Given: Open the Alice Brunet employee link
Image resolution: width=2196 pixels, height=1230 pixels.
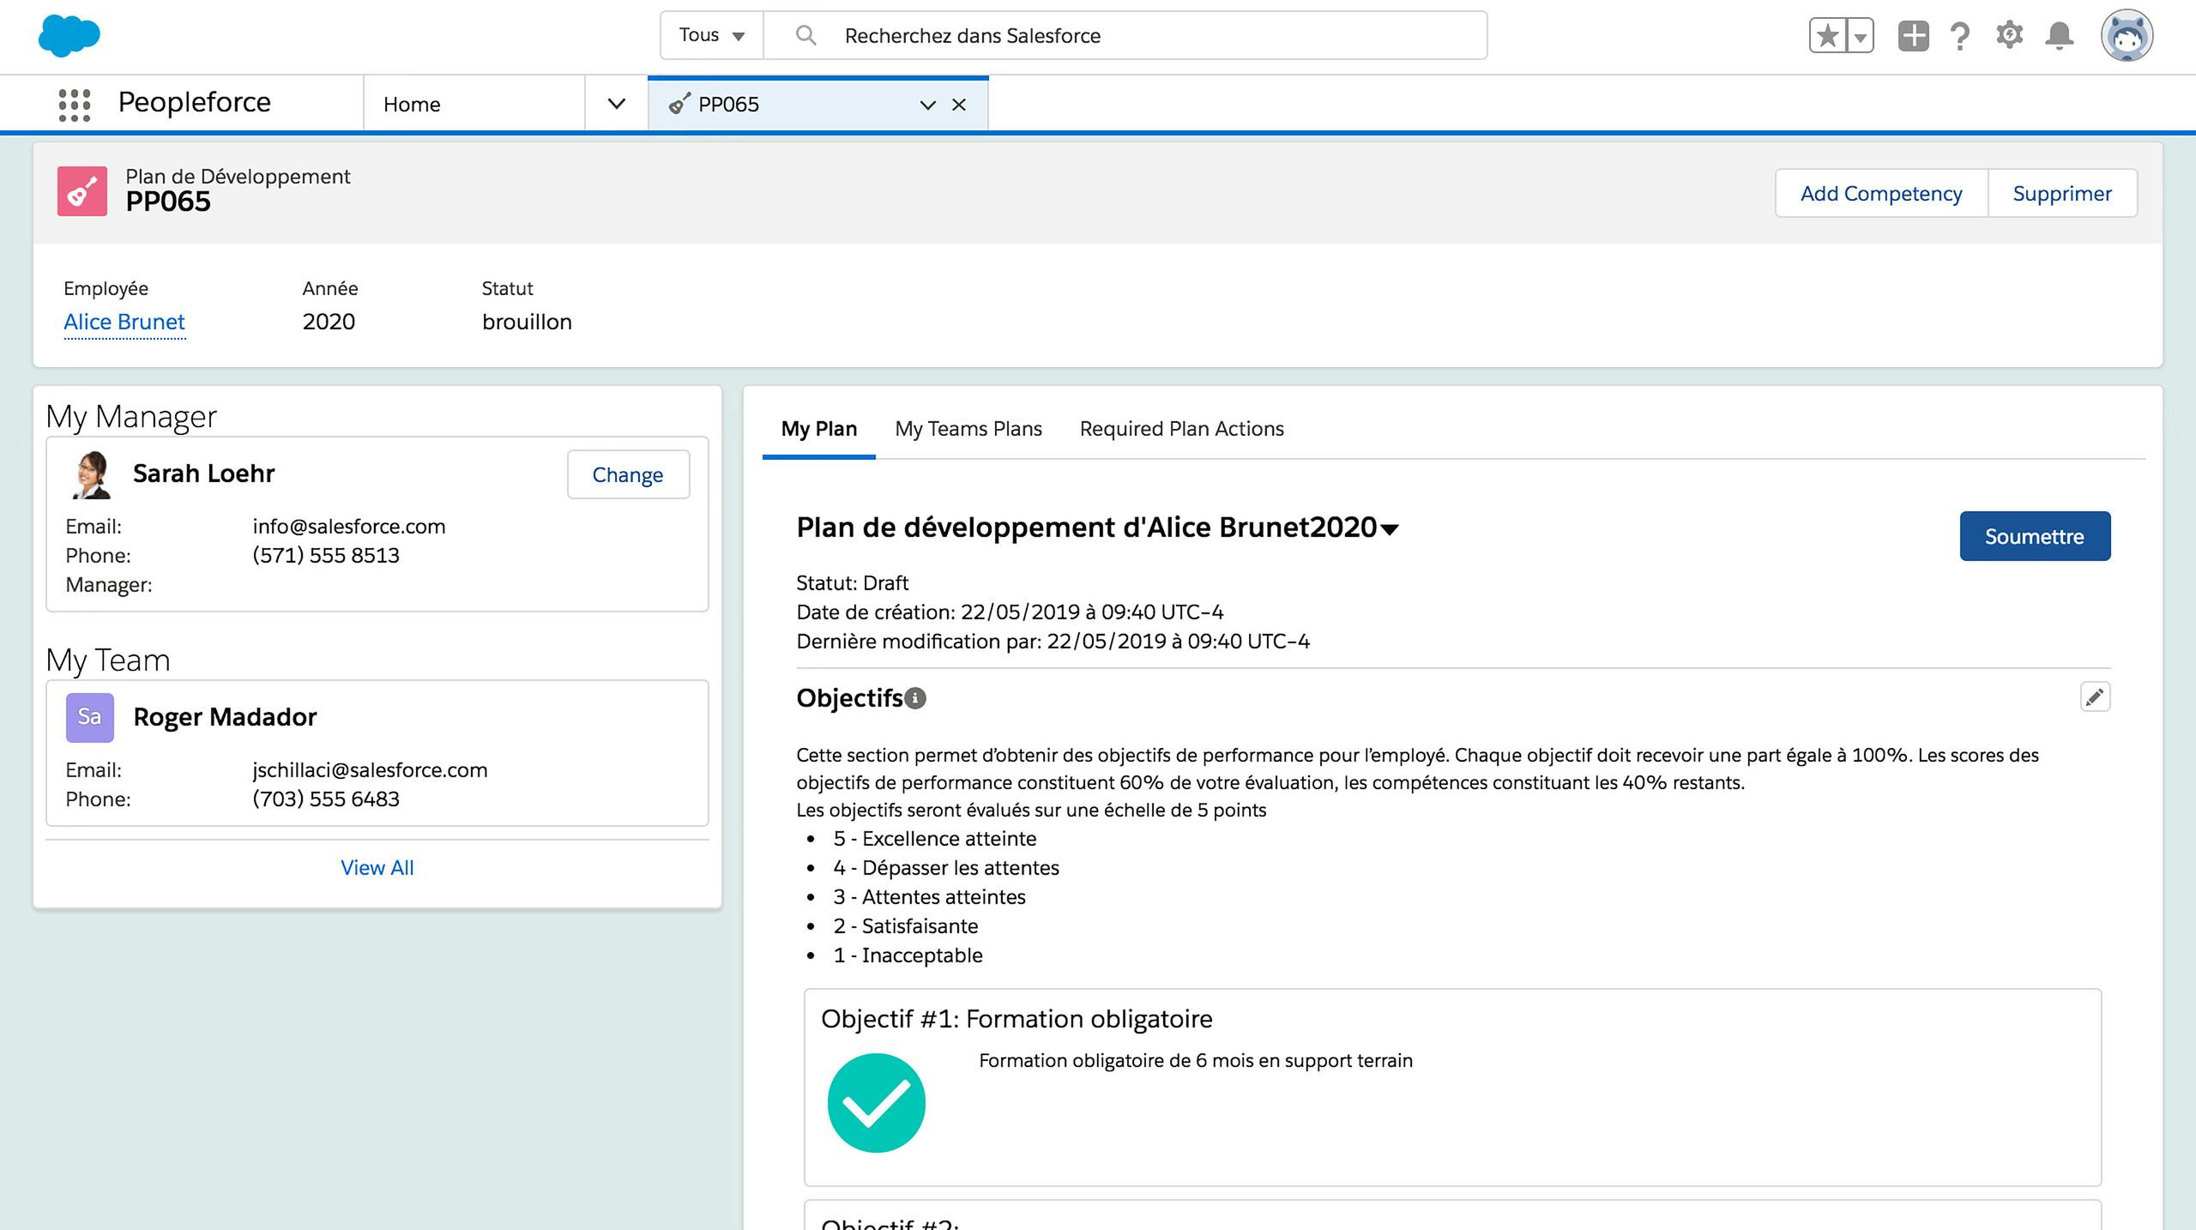Looking at the screenshot, I should point(124,322).
